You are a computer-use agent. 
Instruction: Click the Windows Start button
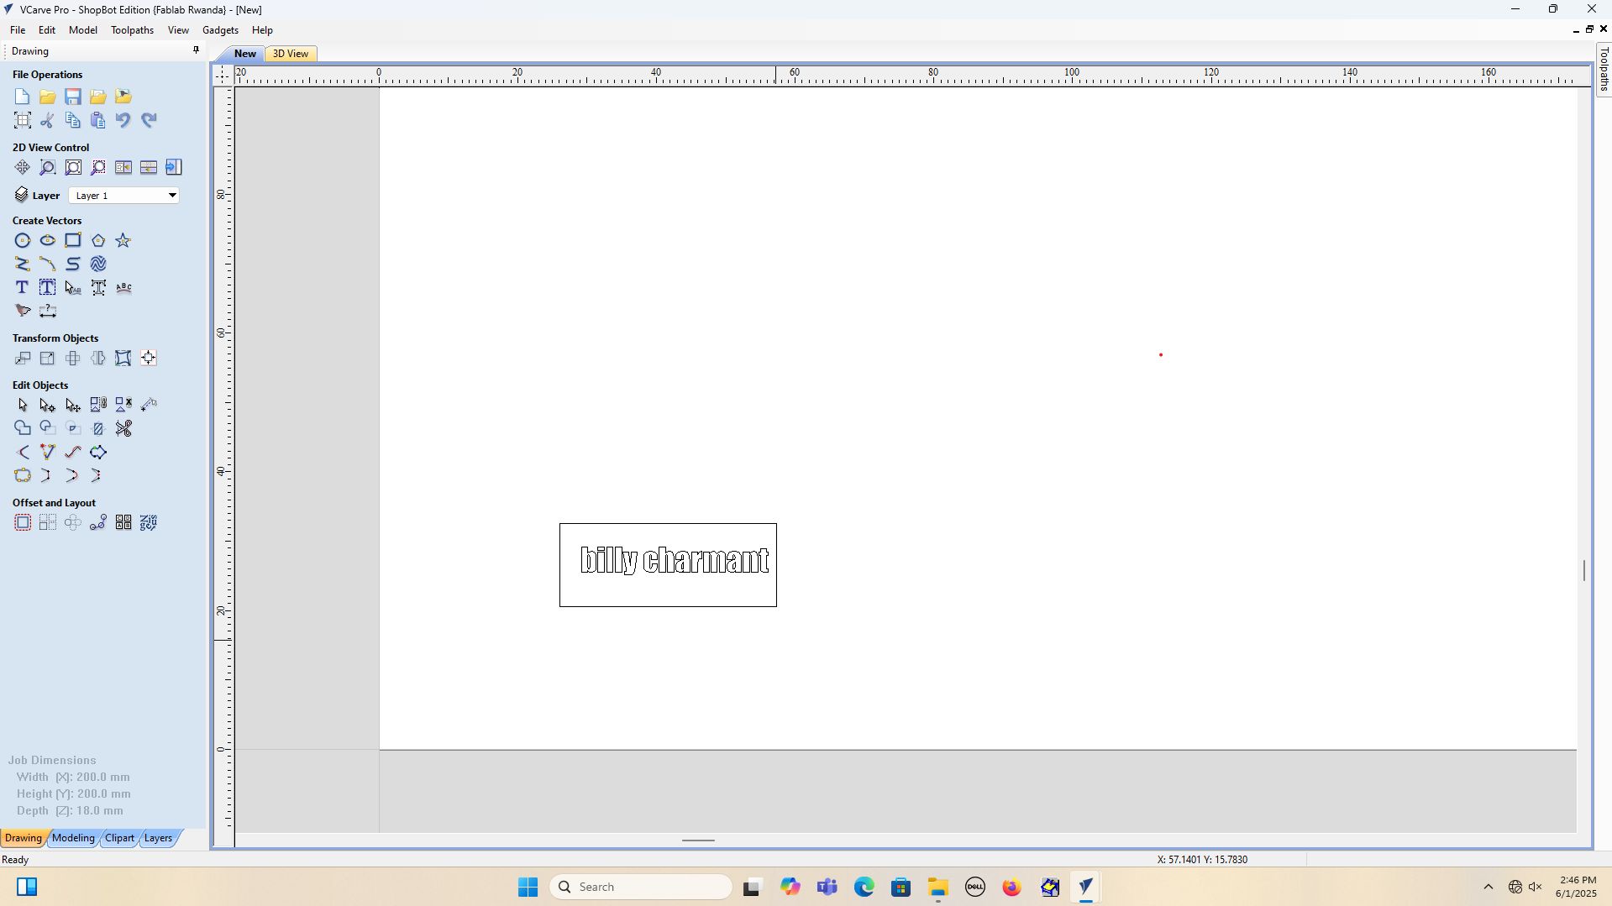coord(528,887)
